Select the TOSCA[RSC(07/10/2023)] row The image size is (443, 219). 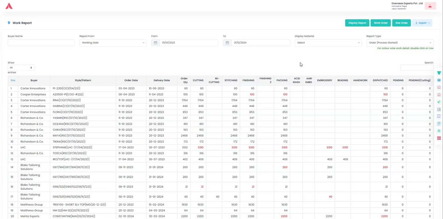tap(221, 153)
